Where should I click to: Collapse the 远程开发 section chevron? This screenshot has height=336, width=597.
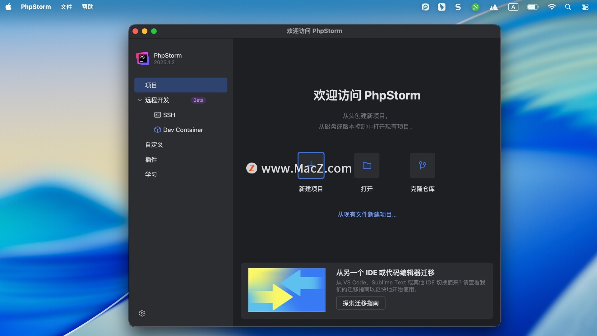click(140, 100)
